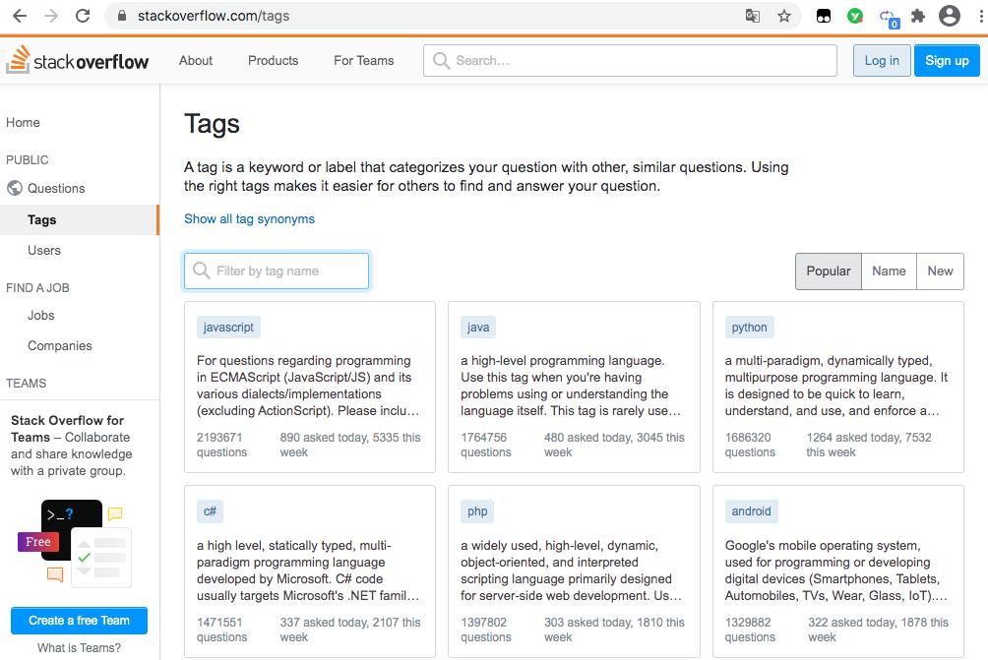
Task: Click the Log in button
Action: click(x=881, y=60)
